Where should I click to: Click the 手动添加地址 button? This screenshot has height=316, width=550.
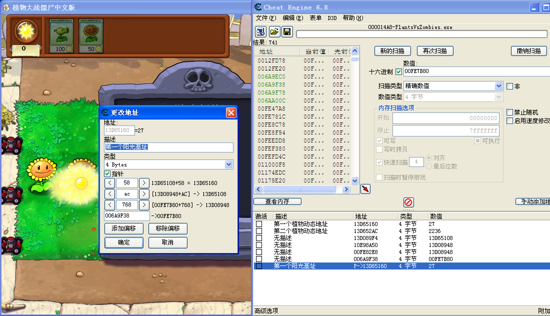coord(533,201)
